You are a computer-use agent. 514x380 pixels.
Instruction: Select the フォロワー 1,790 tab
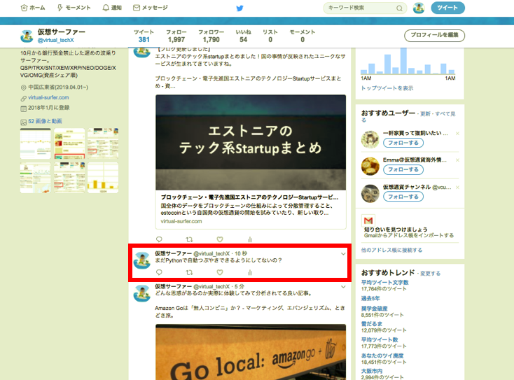211,36
